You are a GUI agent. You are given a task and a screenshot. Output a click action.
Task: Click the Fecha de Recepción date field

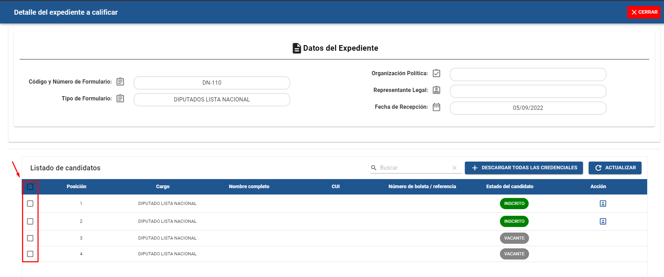(x=528, y=108)
